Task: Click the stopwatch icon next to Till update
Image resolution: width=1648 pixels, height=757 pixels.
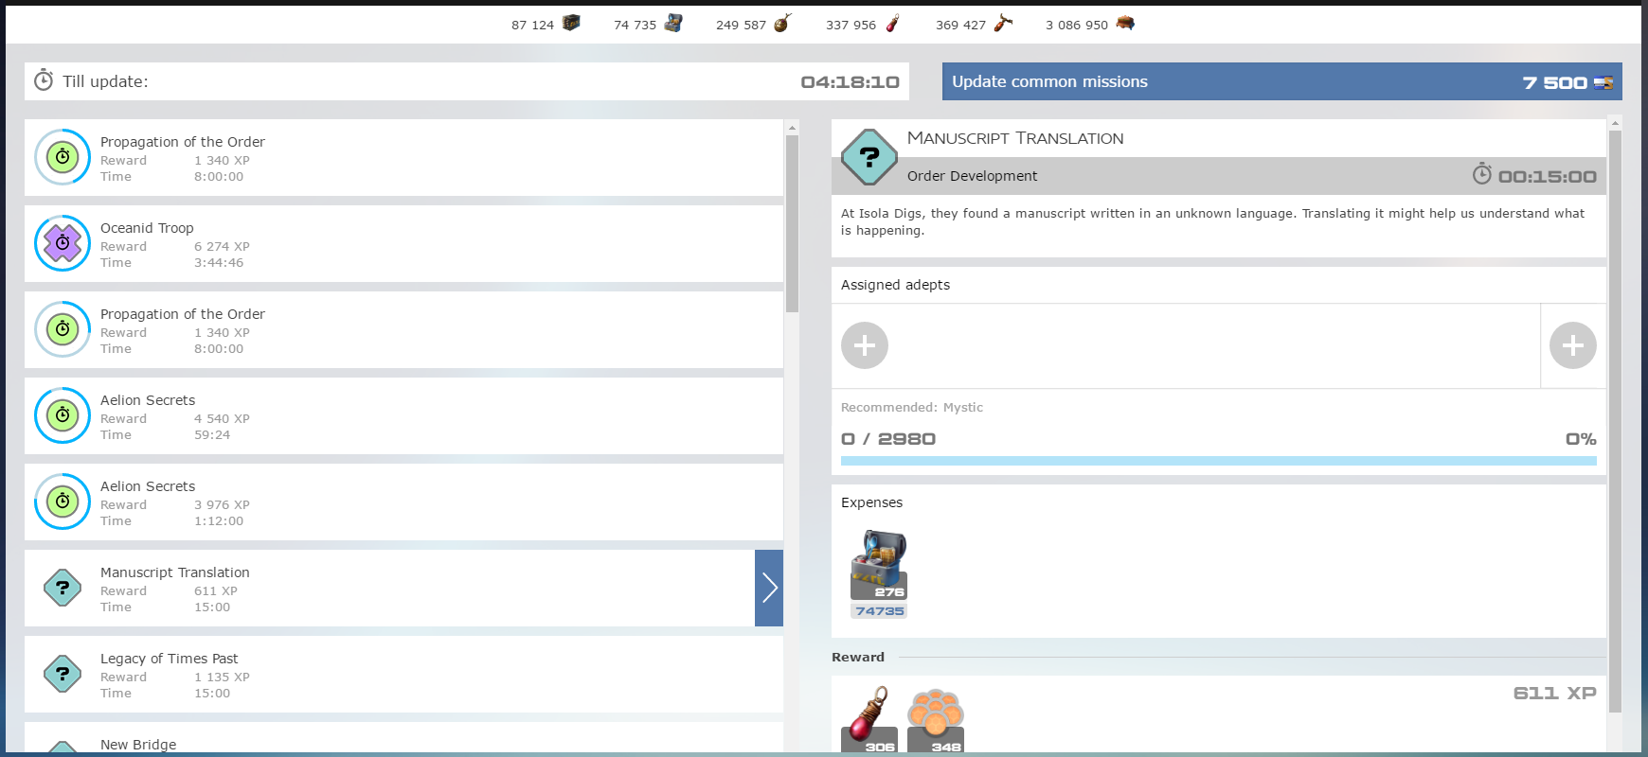Action: click(x=44, y=80)
